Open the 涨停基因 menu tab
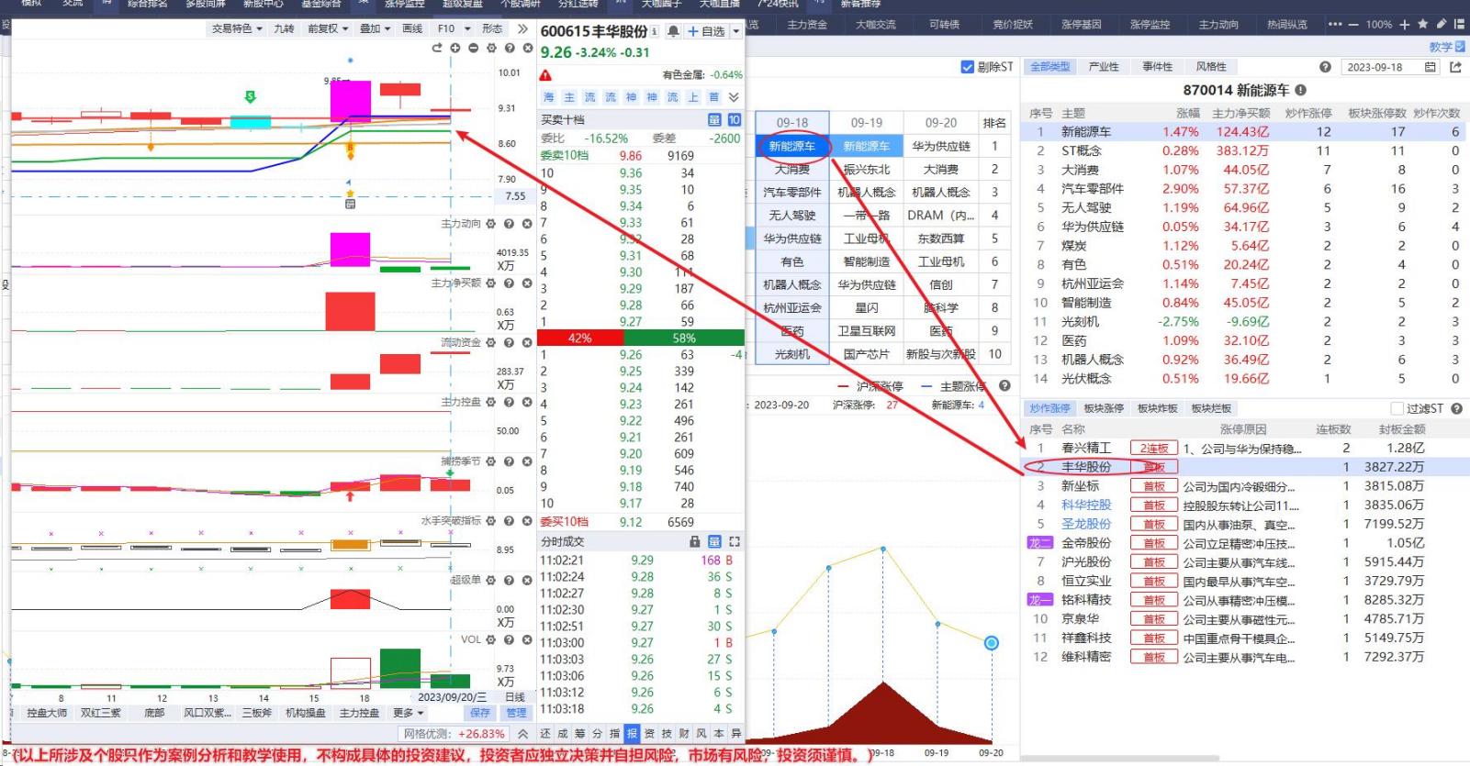Image resolution: width=1470 pixels, height=766 pixels. [x=1081, y=24]
